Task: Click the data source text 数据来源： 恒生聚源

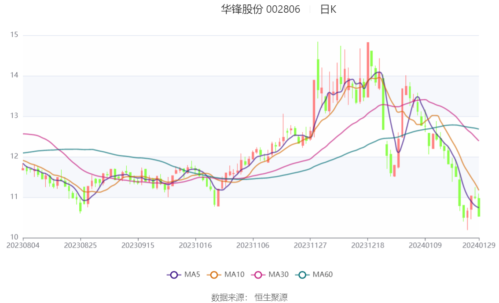Action: point(249,298)
